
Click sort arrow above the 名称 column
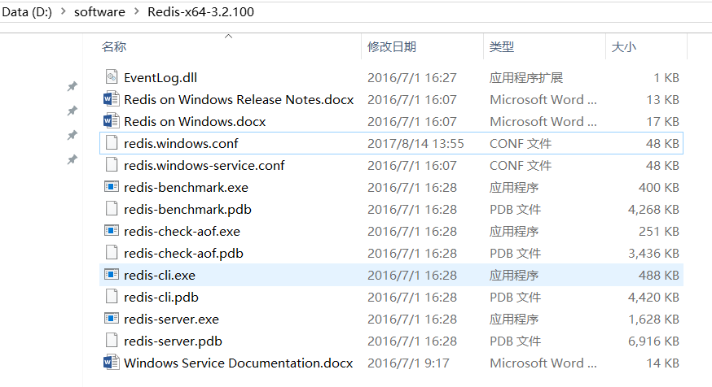228,37
